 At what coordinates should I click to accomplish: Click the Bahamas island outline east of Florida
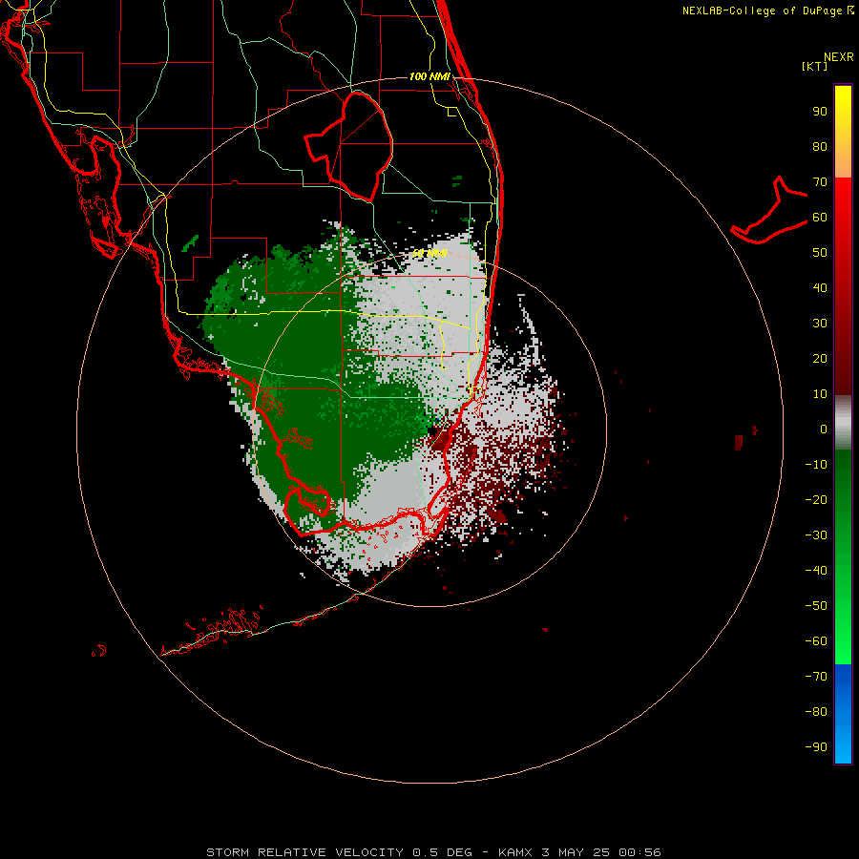point(769,210)
